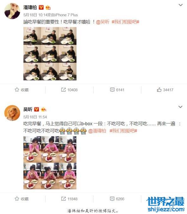Open the @潘瑋柏 mention in 吴昕's post
This screenshot has width=187, height=214.
click(97, 131)
